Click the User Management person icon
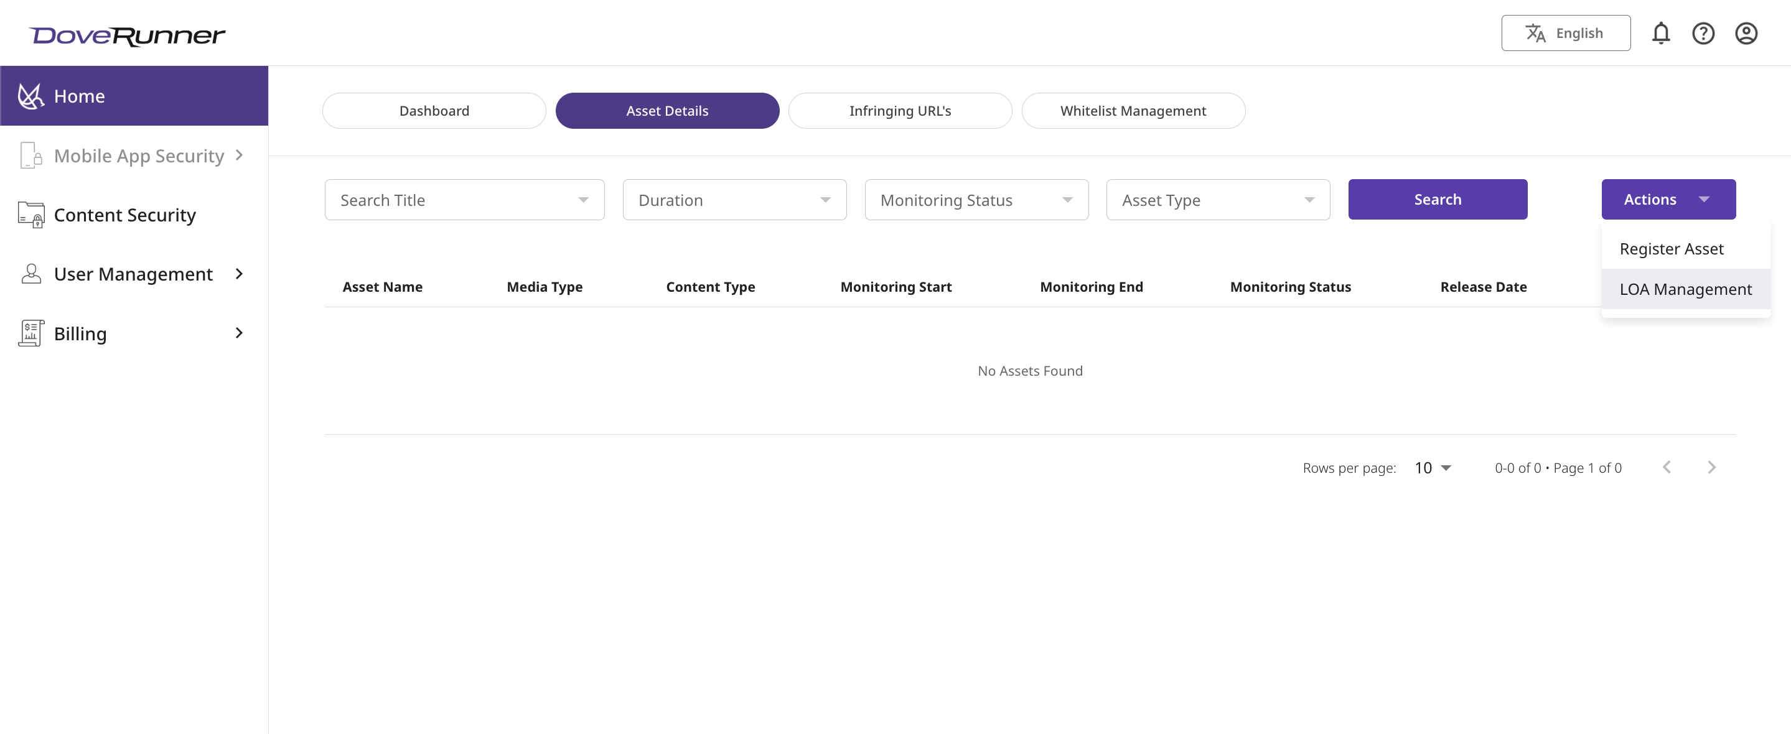 (x=30, y=274)
